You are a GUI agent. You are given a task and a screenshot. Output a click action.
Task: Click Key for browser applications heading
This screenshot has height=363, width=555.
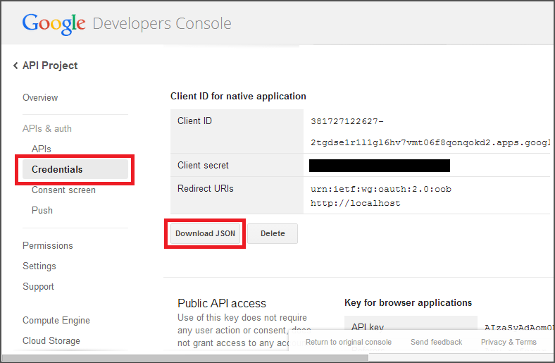tap(408, 303)
